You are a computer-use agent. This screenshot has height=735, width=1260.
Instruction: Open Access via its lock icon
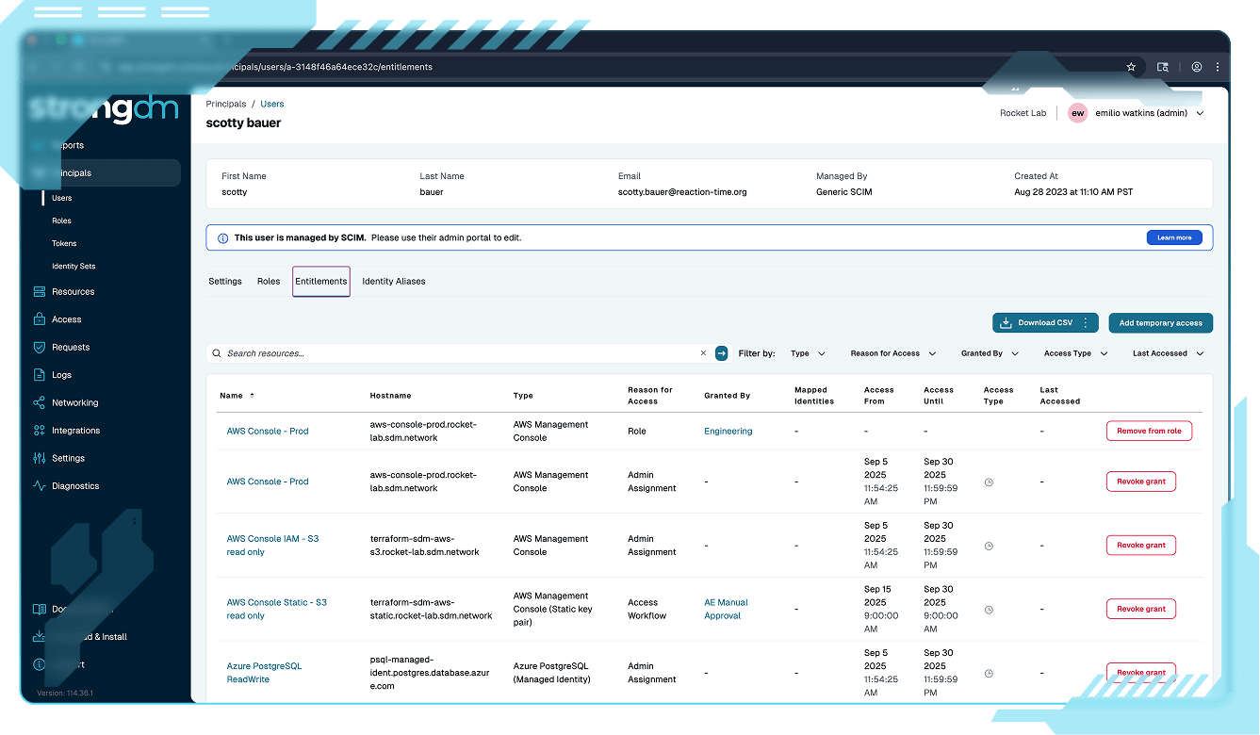pos(39,319)
